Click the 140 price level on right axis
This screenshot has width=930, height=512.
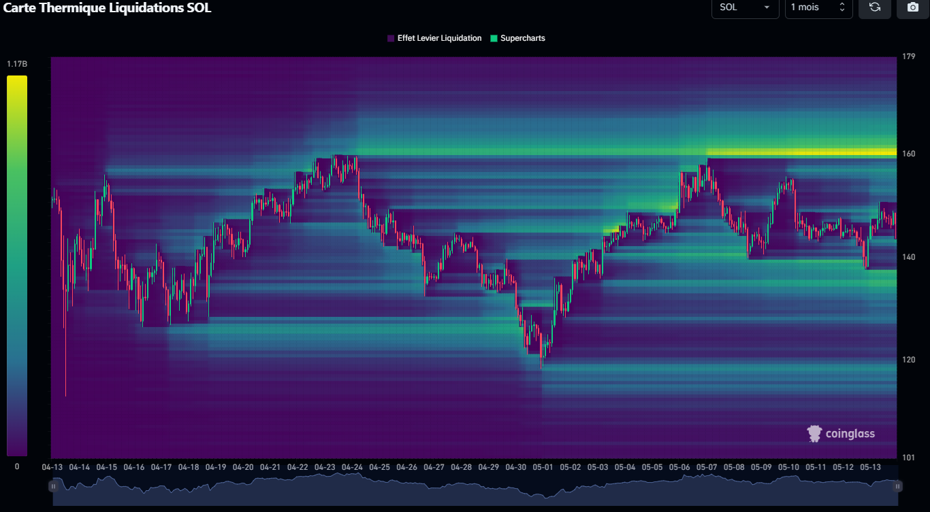click(908, 257)
